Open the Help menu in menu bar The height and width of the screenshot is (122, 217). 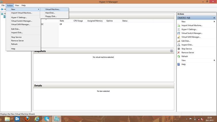click(x=24, y=5)
